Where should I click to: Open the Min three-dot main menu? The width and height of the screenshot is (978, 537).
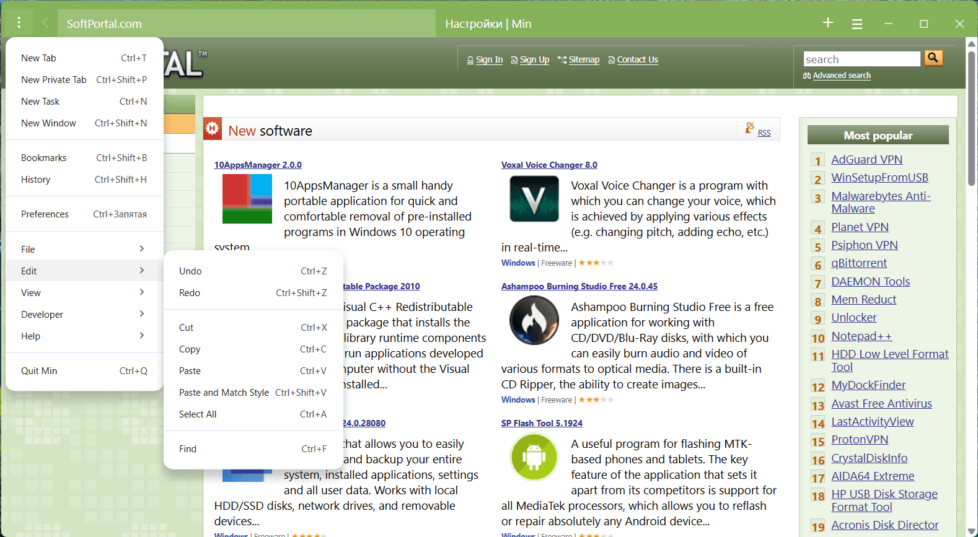[19, 23]
